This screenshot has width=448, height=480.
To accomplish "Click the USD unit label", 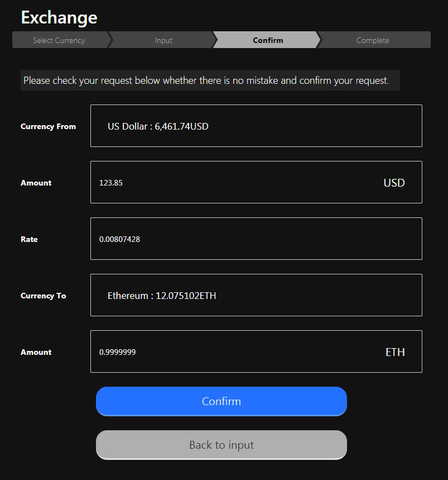I will pos(394,183).
